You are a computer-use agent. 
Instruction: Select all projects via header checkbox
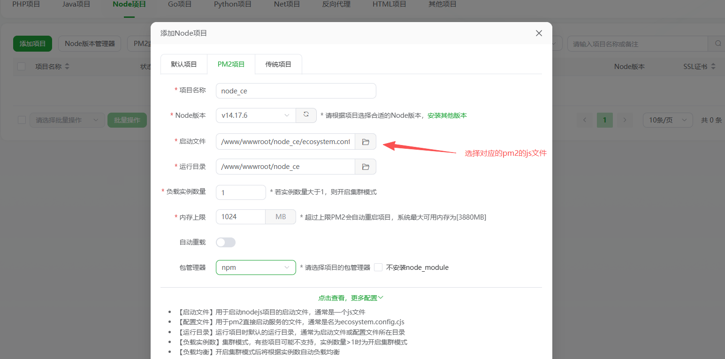click(x=21, y=66)
